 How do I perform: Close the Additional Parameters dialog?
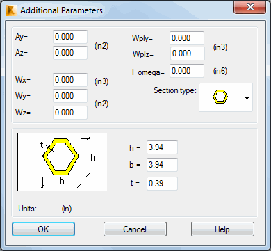[x=251, y=7]
